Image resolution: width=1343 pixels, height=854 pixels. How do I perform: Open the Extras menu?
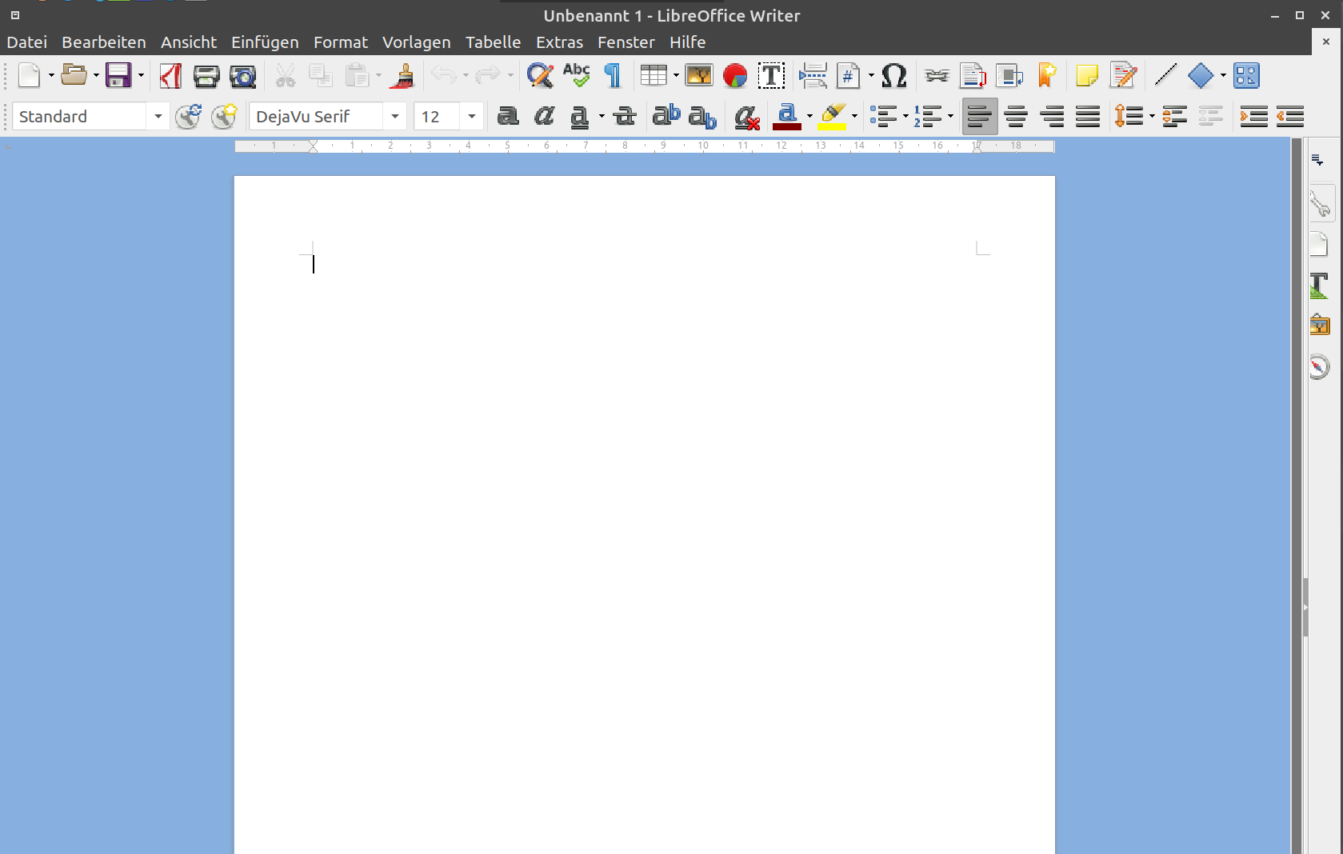click(558, 42)
